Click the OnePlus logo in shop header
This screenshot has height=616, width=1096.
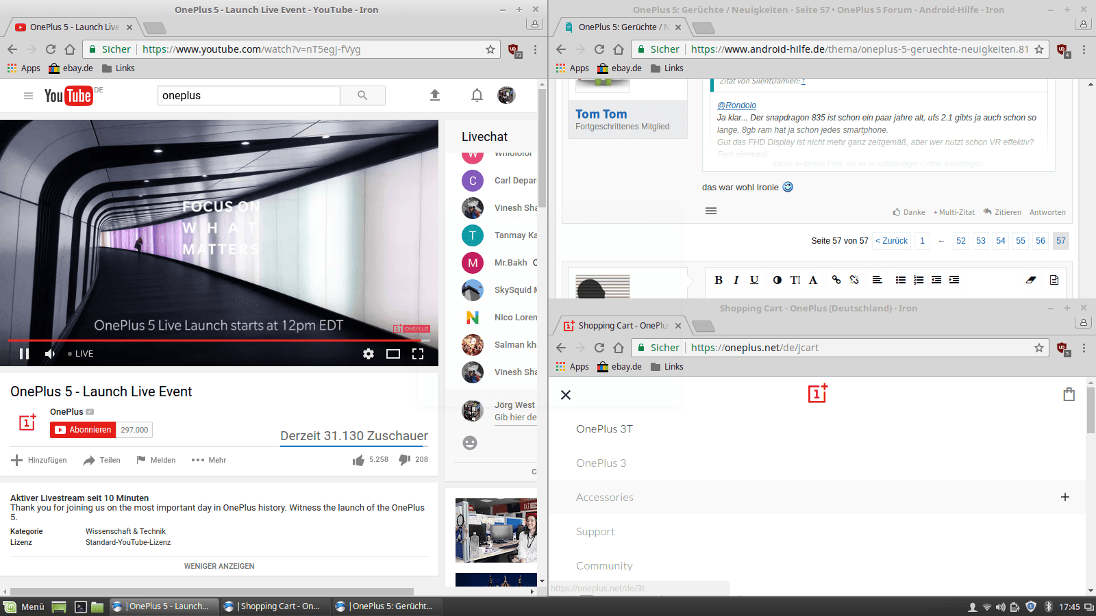(818, 394)
